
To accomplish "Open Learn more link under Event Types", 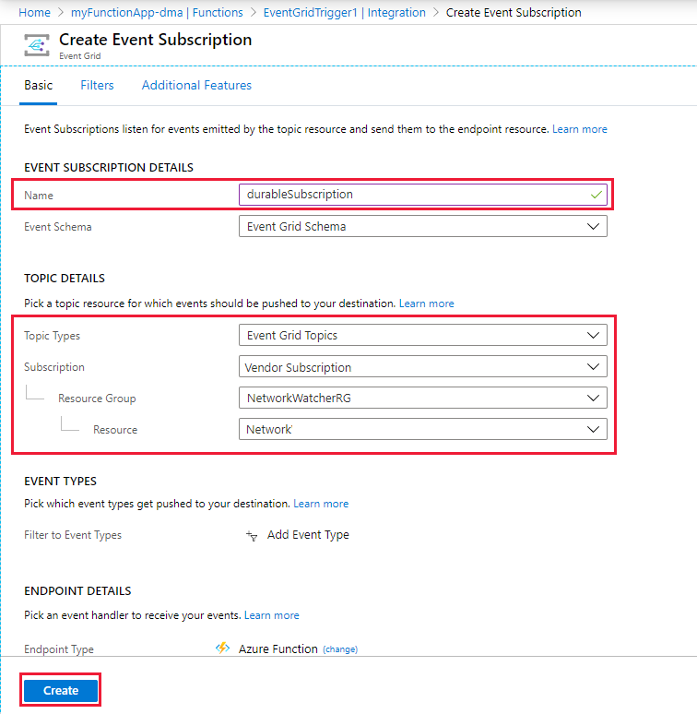I will click(x=321, y=504).
